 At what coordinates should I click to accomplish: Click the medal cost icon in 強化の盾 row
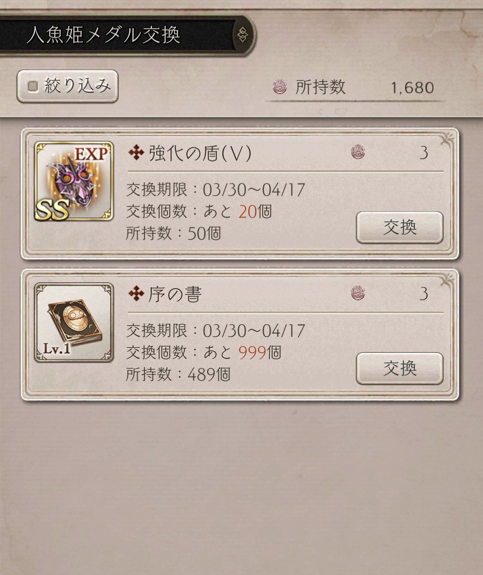click(x=358, y=152)
